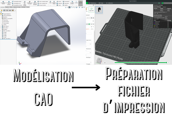Select Origine in feature tree
This screenshot has width=172, height=121.
[x=4, y=25]
